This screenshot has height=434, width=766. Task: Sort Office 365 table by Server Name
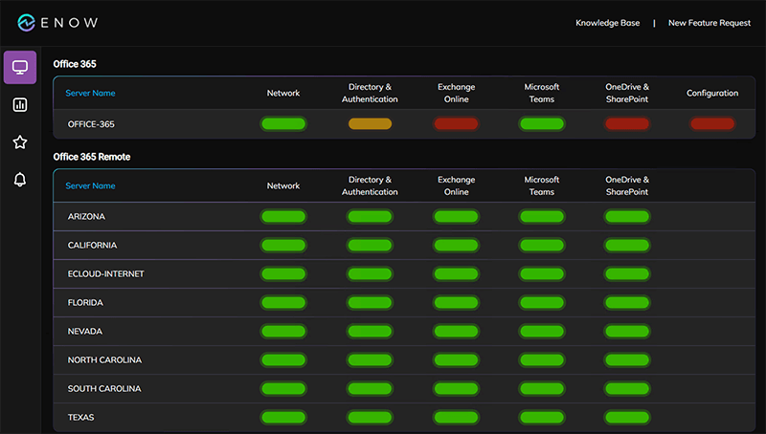[90, 93]
